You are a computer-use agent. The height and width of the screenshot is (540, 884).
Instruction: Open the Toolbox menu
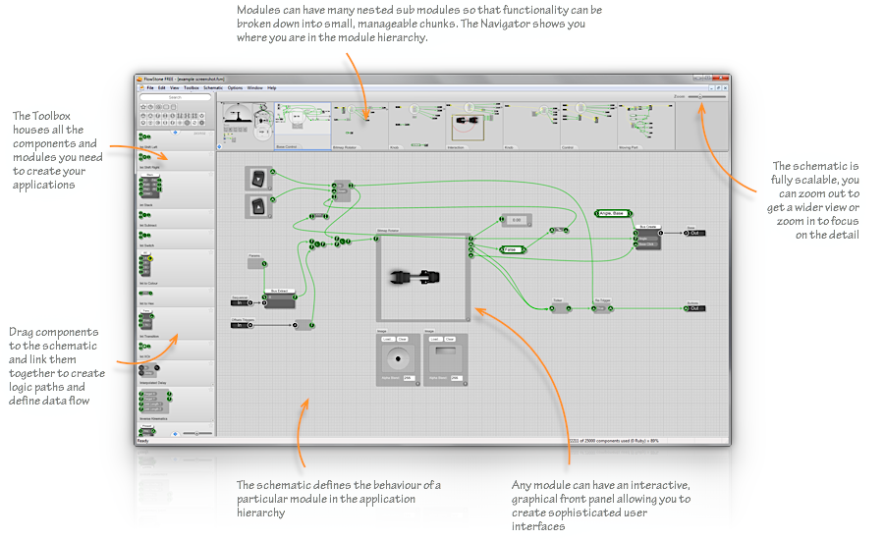pos(192,88)
